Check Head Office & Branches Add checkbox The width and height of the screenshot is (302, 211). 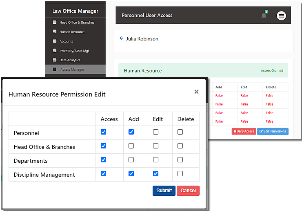pos(131,146)
